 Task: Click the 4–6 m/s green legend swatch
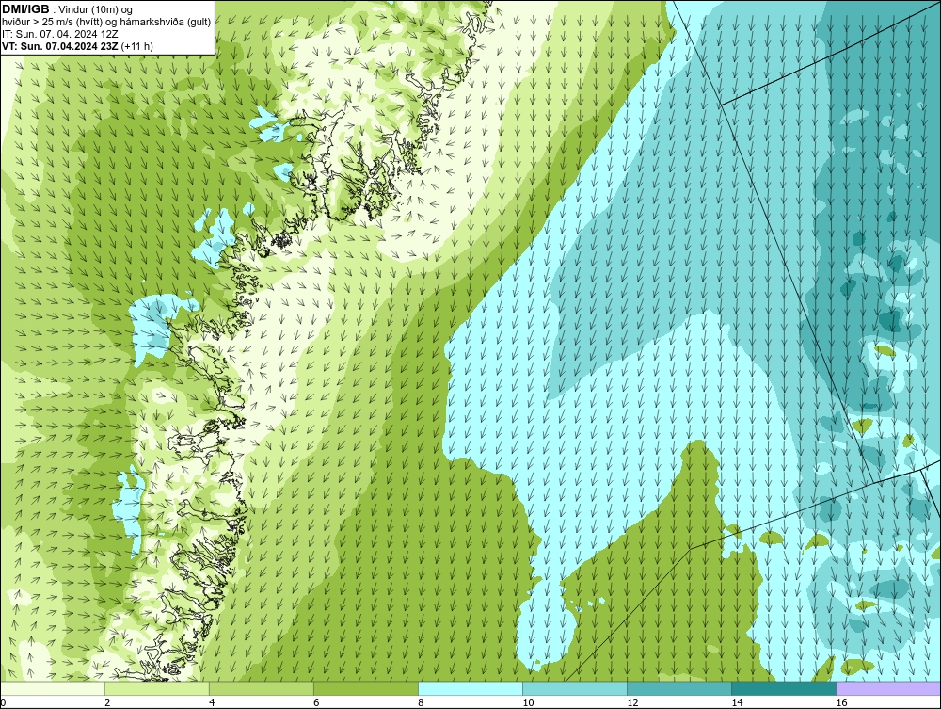point(262,688)
